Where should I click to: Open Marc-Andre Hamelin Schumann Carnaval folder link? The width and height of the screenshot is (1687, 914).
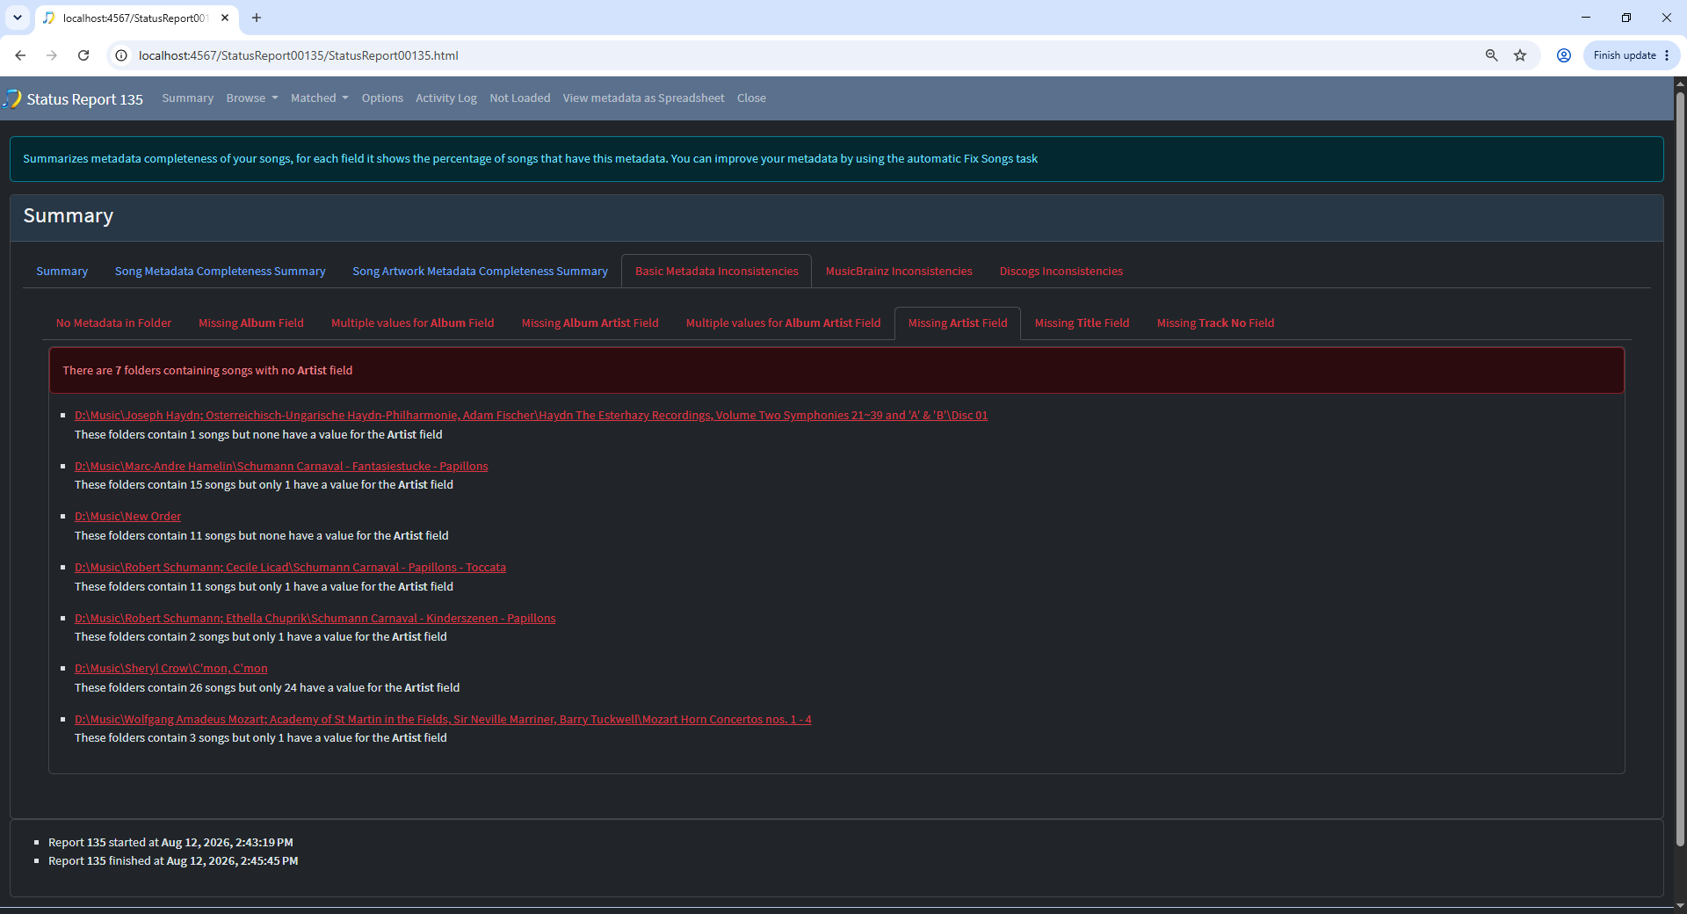coord(281,467)
